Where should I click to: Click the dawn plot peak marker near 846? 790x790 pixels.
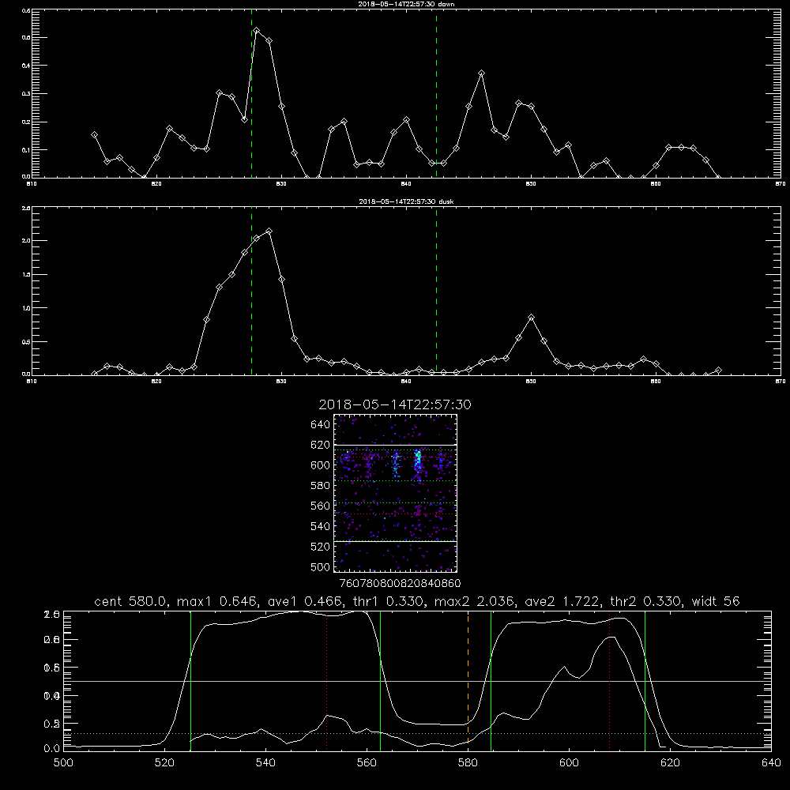click(482, 73)
